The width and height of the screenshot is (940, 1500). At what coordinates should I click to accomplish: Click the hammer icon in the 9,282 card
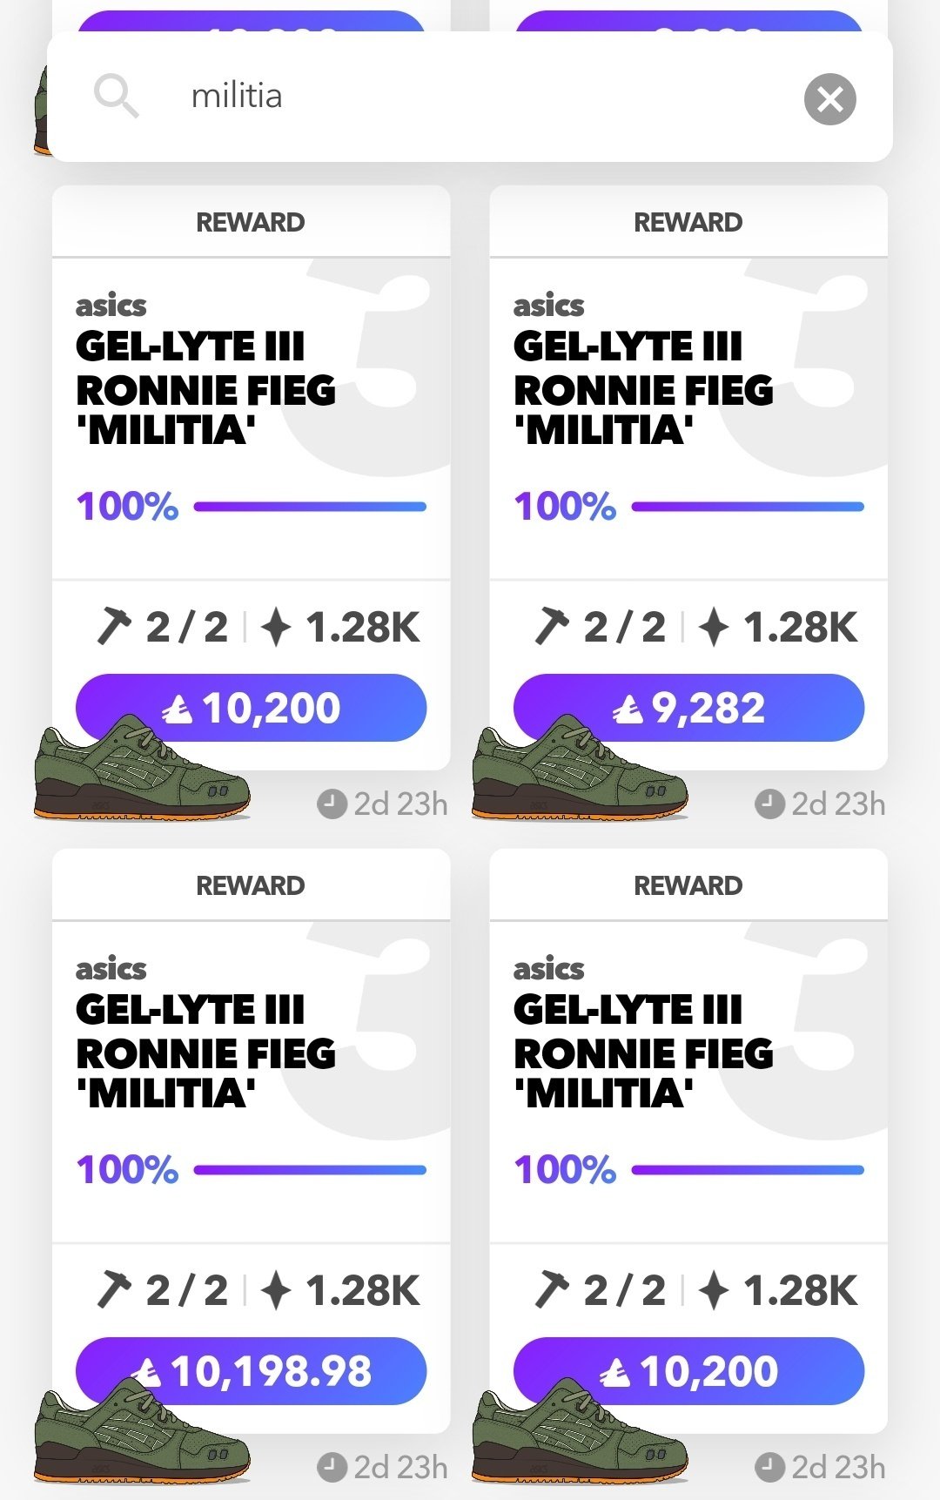pyautogui.click(x=552, y=627)
